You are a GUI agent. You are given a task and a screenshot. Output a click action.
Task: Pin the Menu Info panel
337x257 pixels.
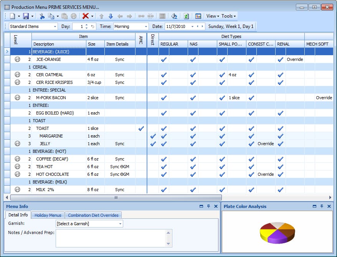208,206
